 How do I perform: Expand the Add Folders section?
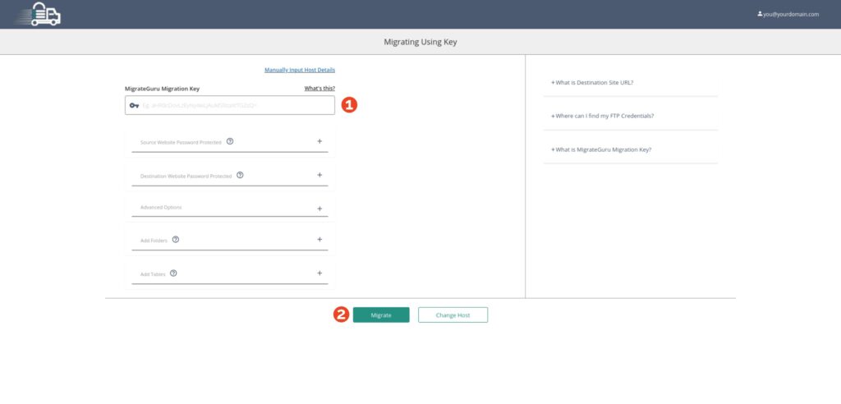pos(319,239)
